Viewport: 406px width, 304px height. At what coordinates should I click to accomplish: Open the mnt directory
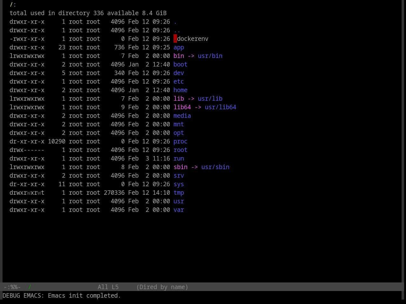[179, 124]
